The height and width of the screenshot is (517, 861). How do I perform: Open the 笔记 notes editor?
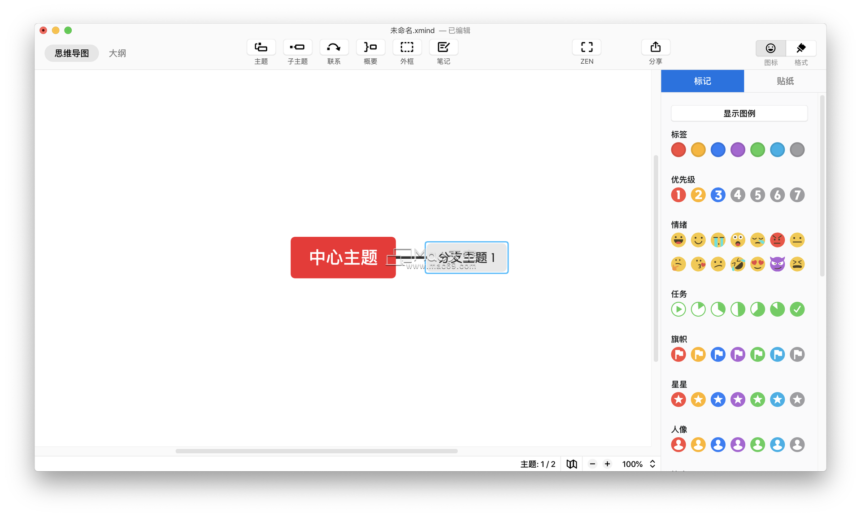[443, 48]
